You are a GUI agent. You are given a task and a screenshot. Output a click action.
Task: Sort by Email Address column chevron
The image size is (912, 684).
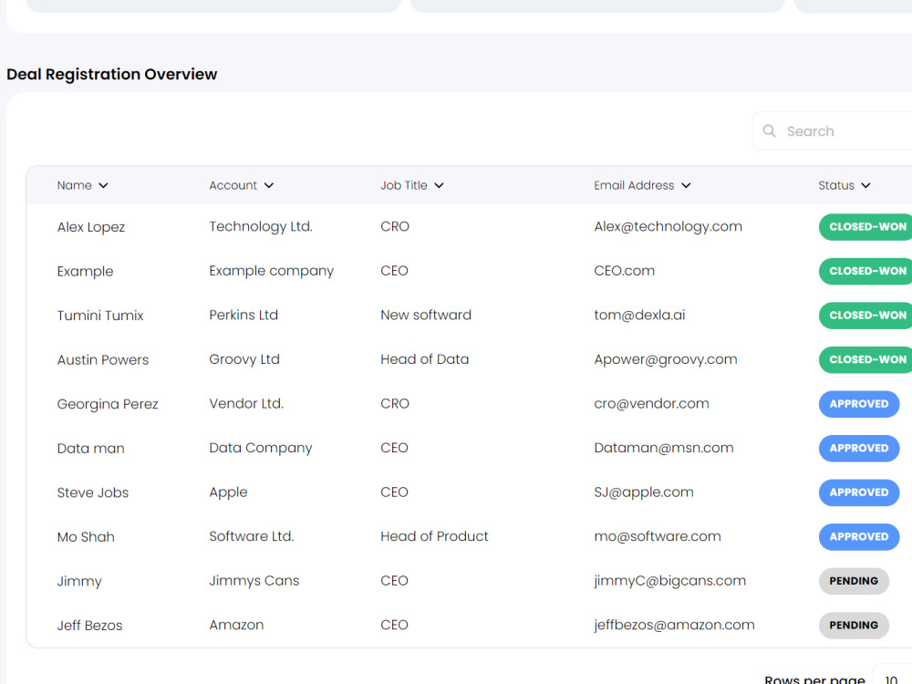[687, 185]
